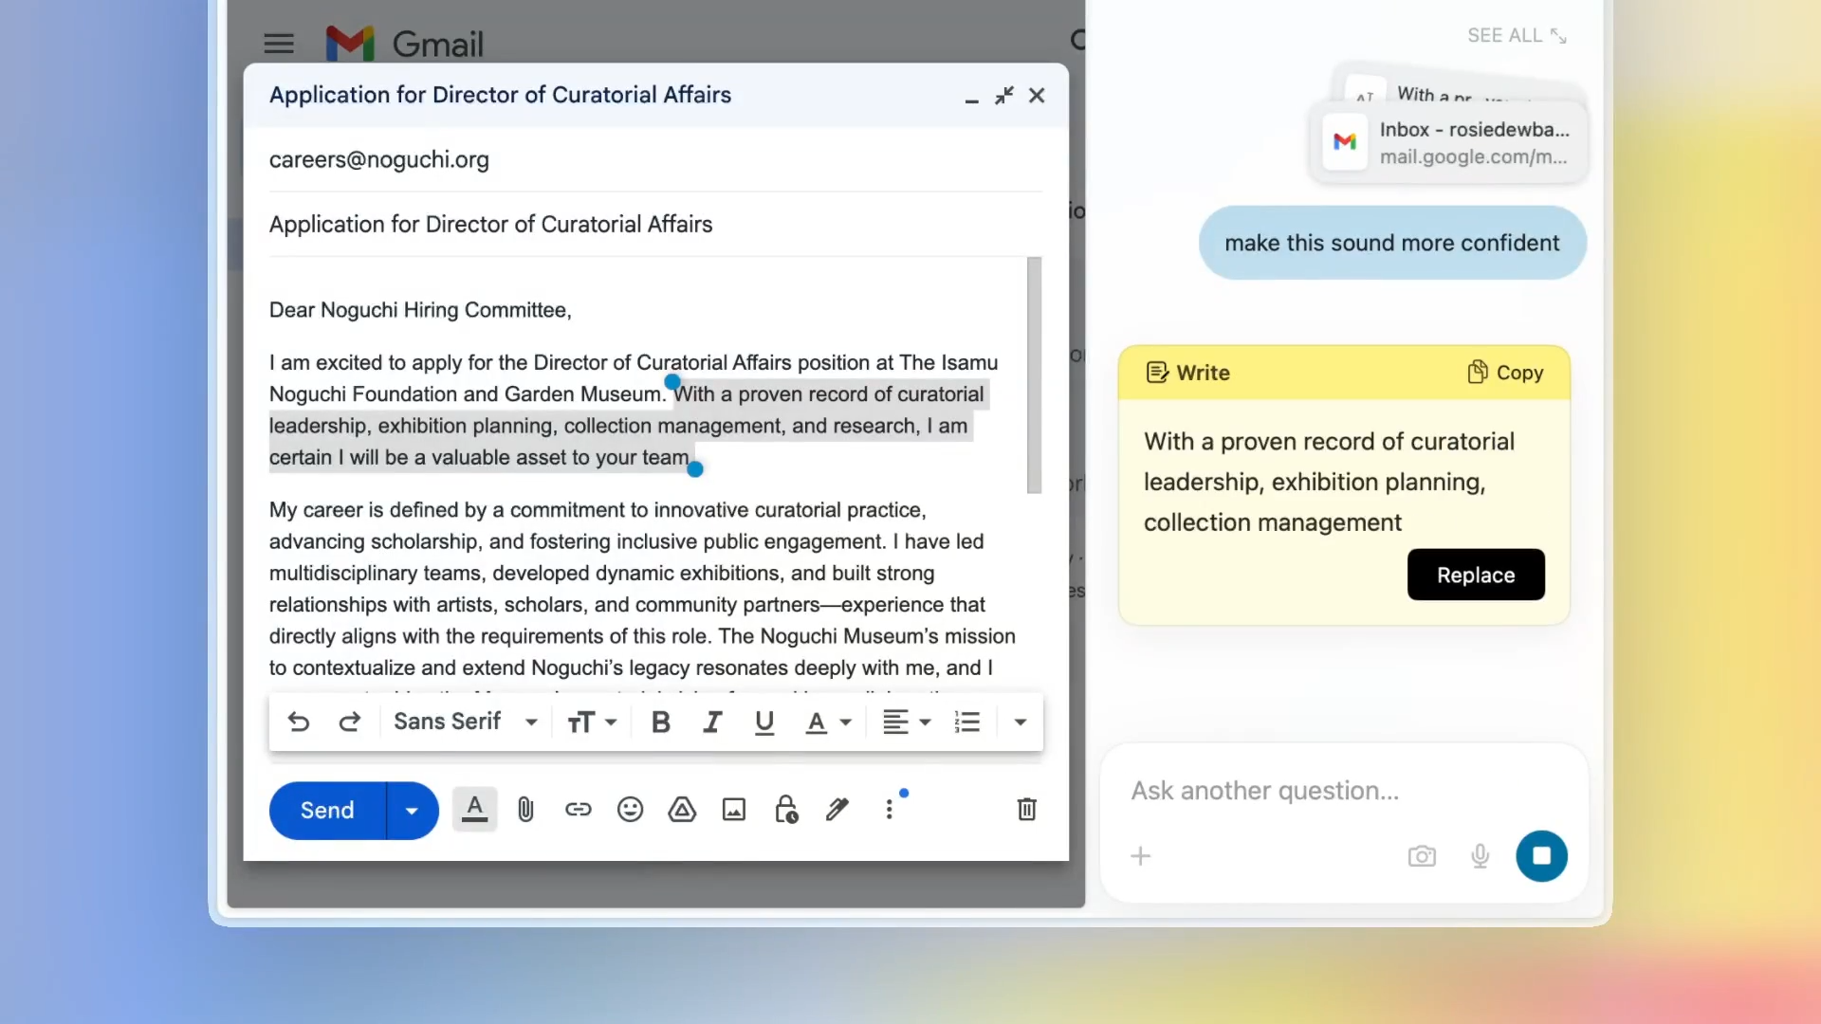Exit full-screen compose mode
The image size is (1821, 1024).
tap(1004, 96)
